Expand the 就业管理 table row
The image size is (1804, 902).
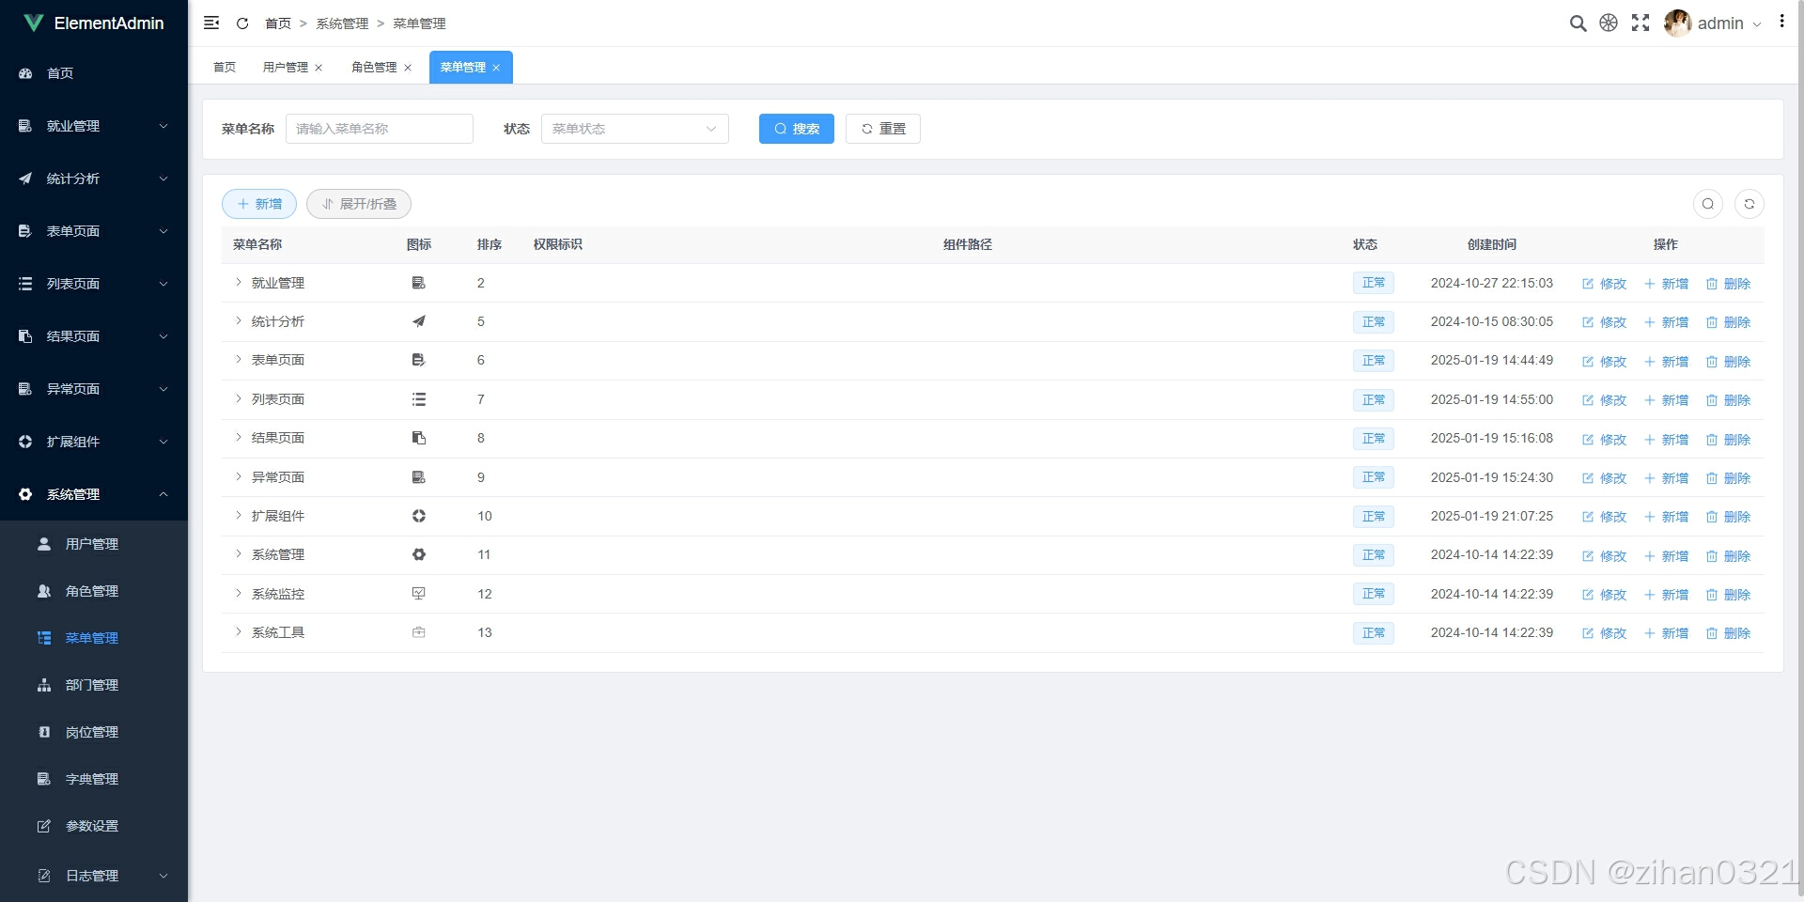click(238, 283)
